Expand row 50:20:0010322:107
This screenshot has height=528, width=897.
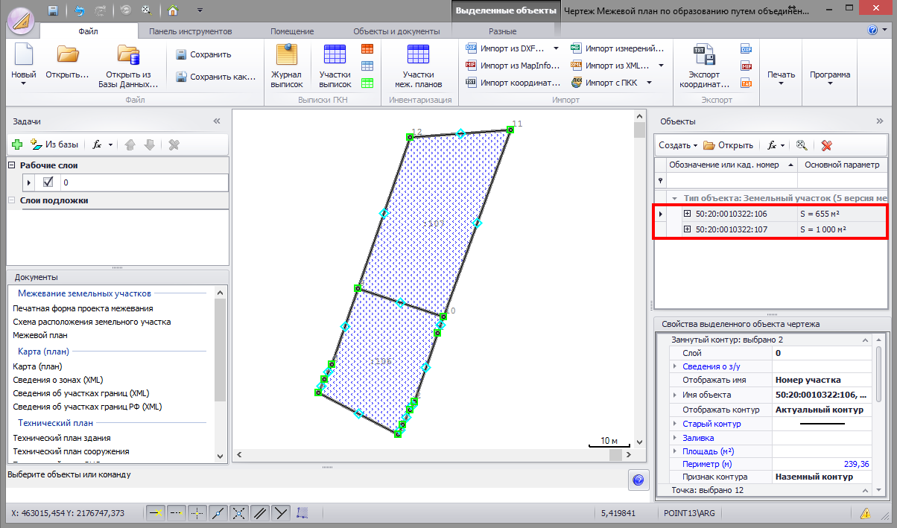point(687,229)
